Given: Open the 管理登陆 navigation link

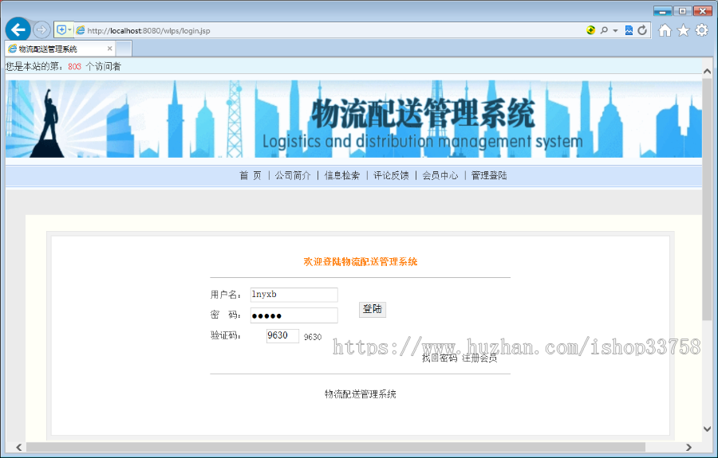Looking at the screenshot, I should (489, 175).
